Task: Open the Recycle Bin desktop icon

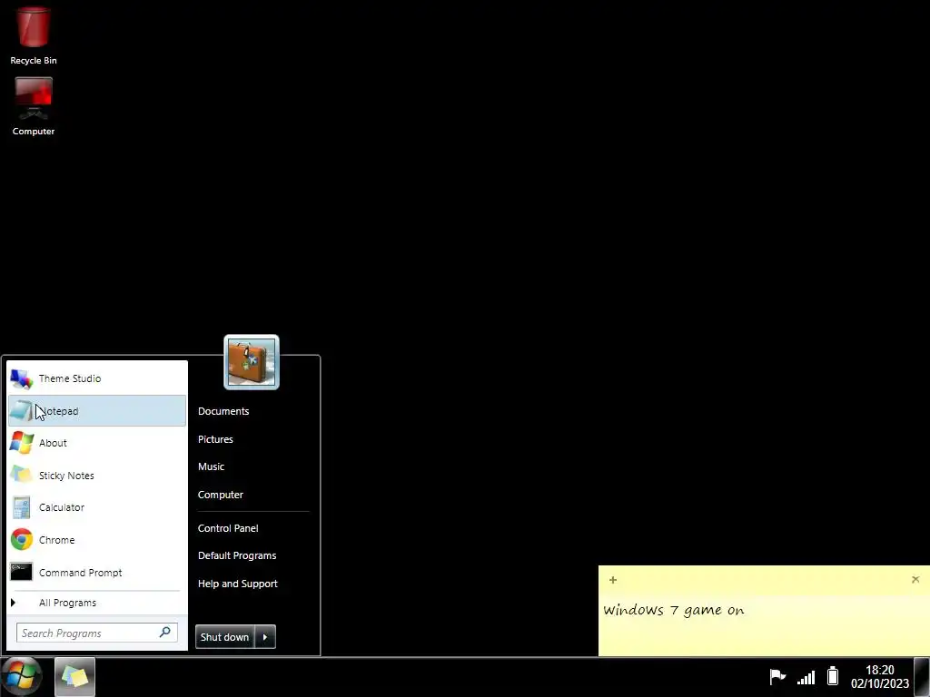Action: (34, 35)
